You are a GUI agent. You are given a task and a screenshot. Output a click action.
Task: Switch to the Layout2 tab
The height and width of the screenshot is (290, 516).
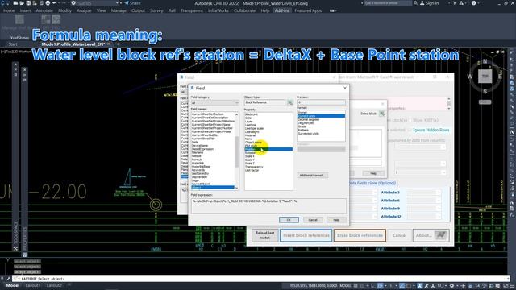click(x=54, y=285)
